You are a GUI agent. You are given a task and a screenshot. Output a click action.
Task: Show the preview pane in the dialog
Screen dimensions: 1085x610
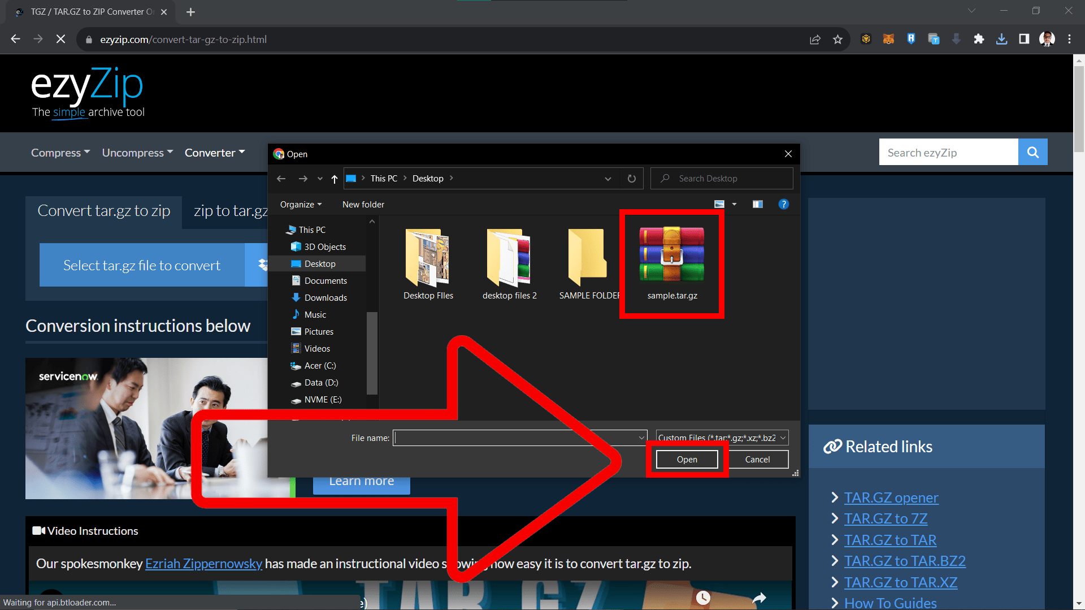point(758,204)
